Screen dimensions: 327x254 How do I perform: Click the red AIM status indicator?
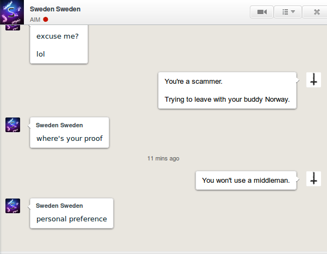pyautogui.click(x=46, y=20)
